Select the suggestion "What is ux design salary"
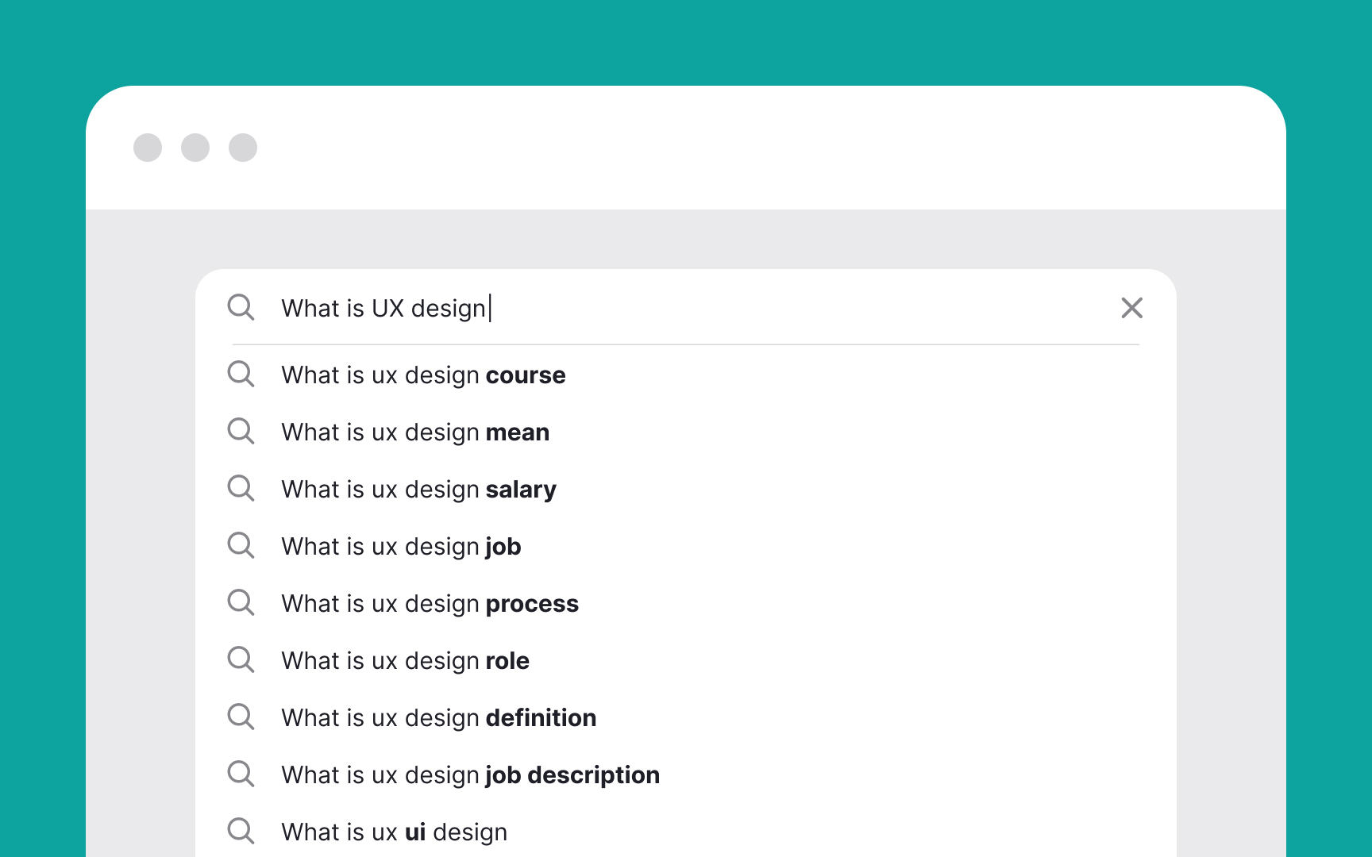Screen dimensions: 1372x857 click(418, 488)
